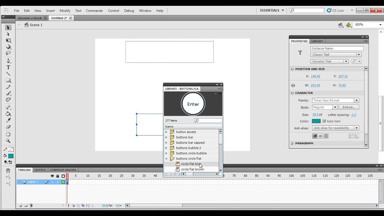Select the 3D Rotation tool
384x216 pixels.
pyautogui.click(x=8, y=47)
